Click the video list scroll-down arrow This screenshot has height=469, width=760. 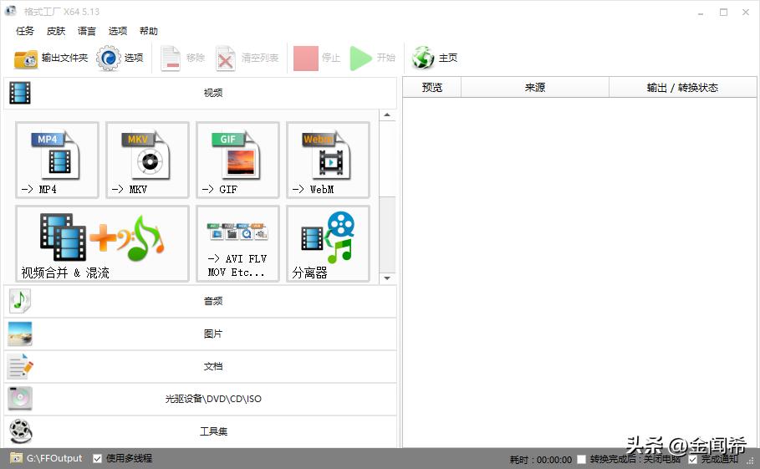click(387, 278)
